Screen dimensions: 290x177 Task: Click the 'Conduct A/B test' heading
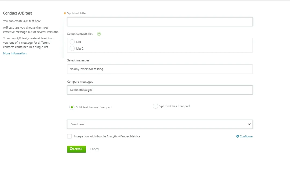18,13
